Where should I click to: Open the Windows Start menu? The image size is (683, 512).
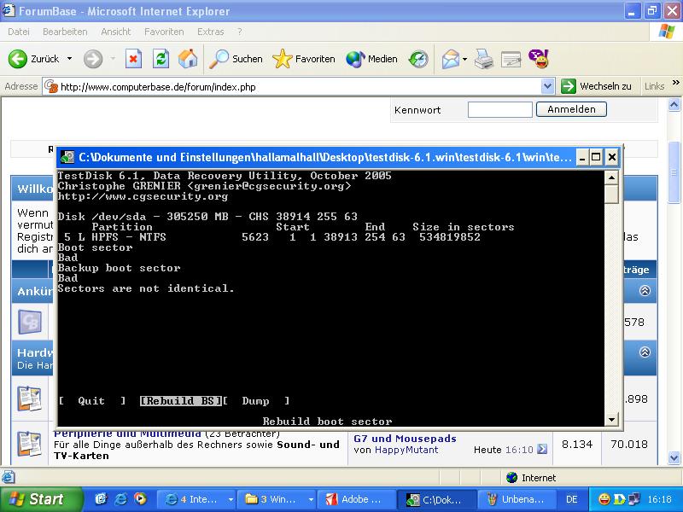coord(41,499)
